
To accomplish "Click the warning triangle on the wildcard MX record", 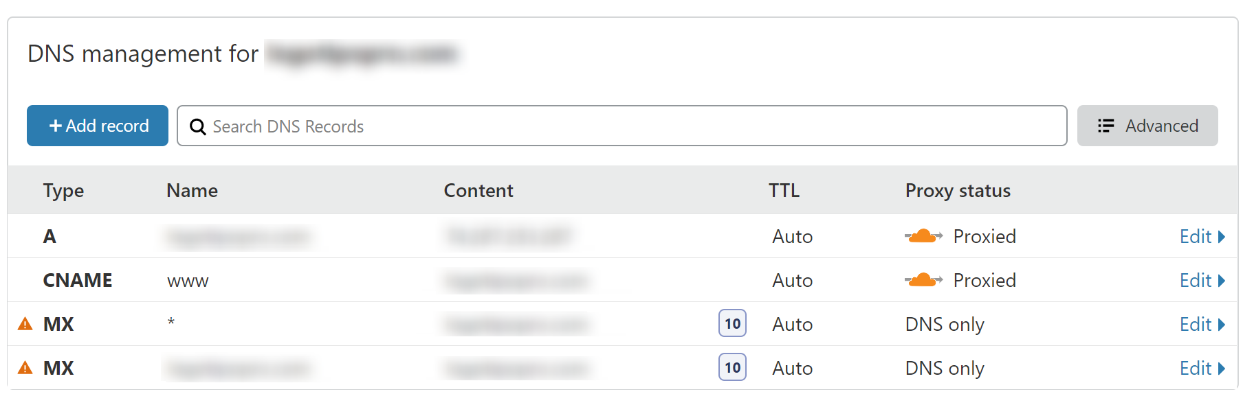I will pyautogui.click(x=25, y=324).
